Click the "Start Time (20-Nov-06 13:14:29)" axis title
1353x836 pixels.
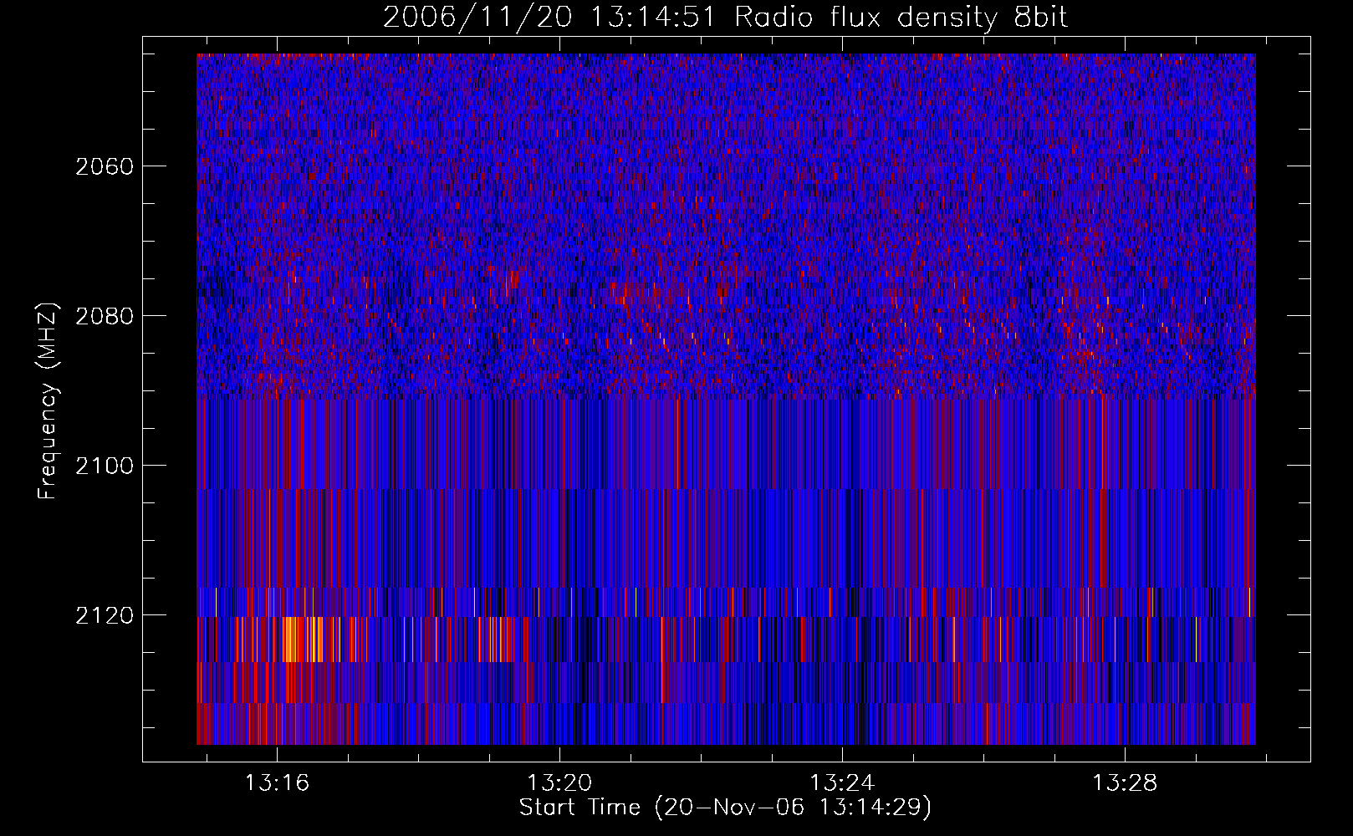pyautogui.click(x=725, y=808)
